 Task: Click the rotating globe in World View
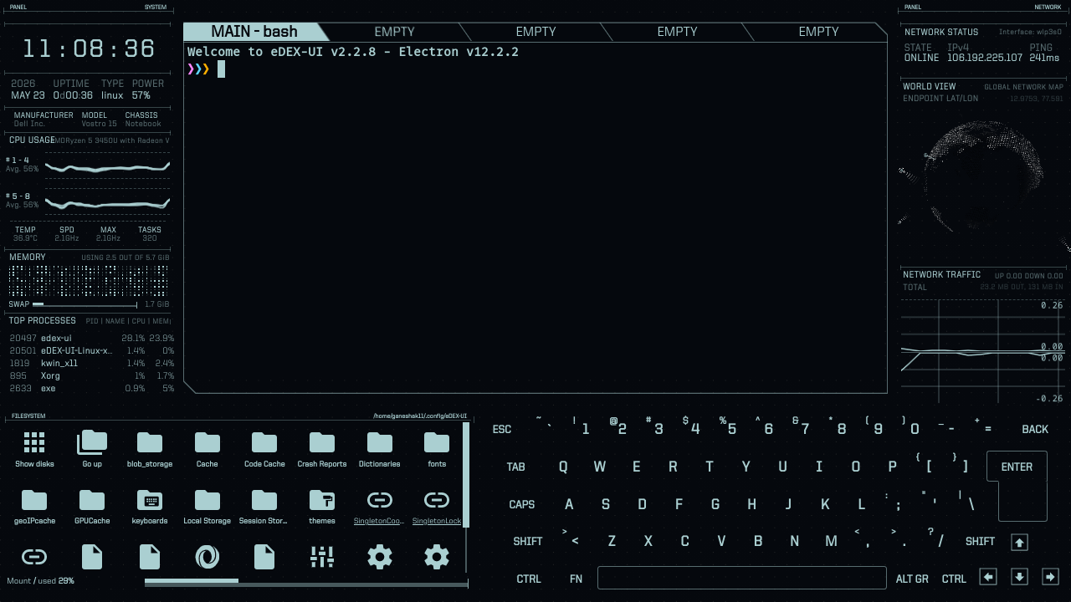(984, 176)
